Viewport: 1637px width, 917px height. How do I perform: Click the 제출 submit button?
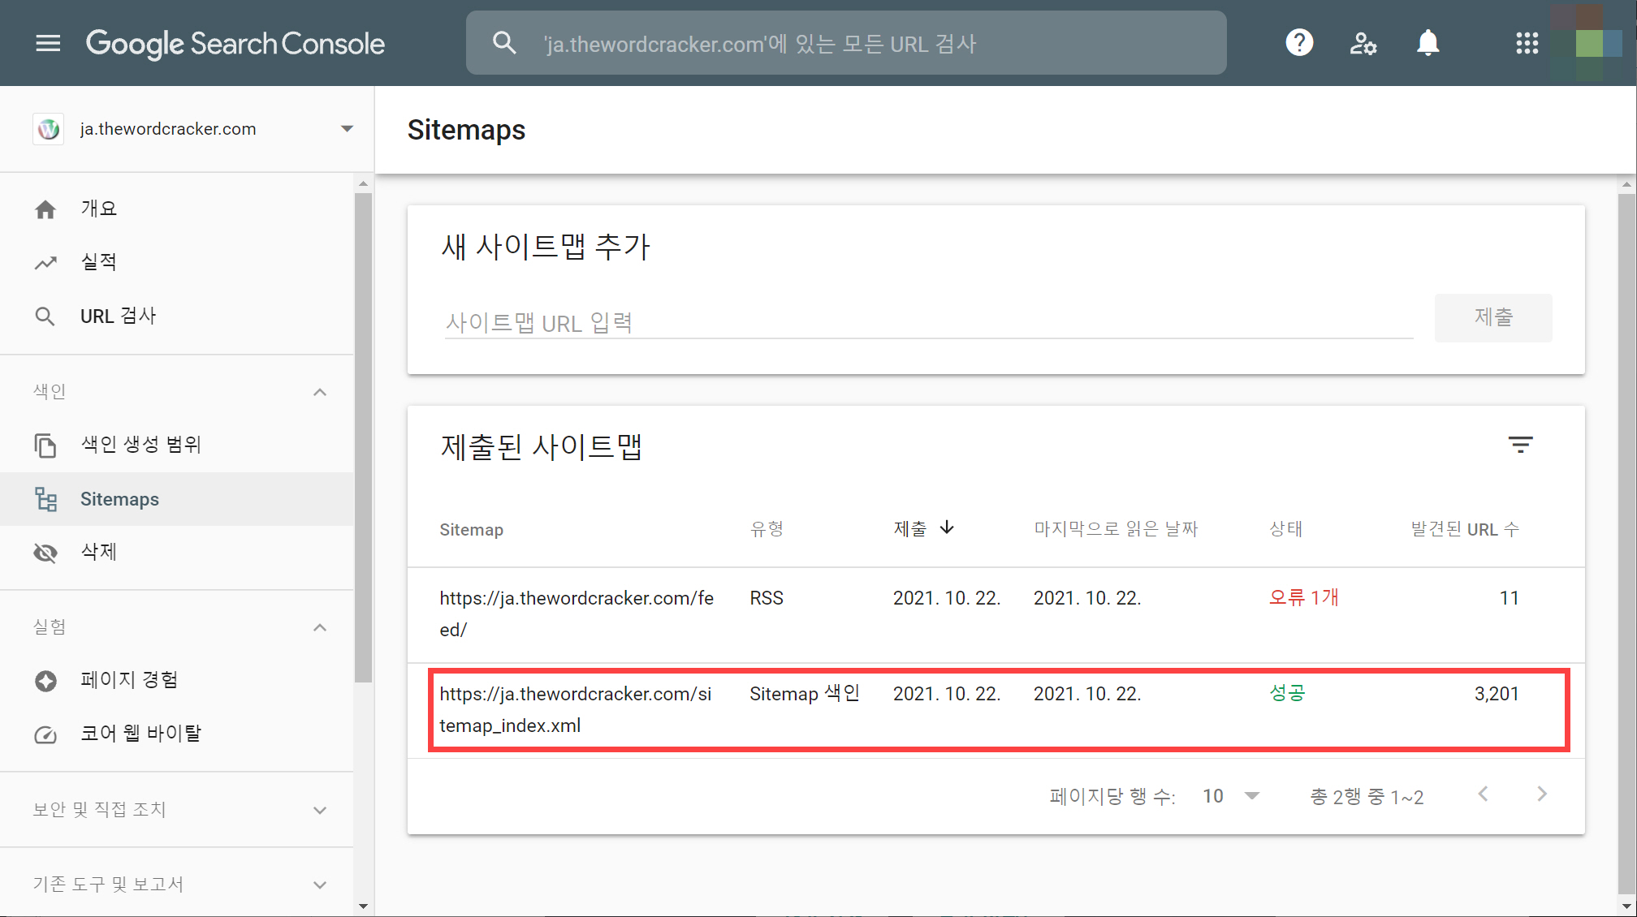click(1492, 317)
